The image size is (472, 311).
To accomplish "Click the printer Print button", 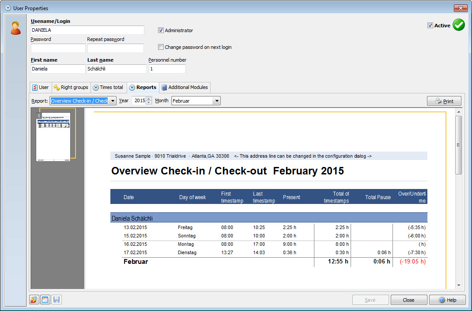I will [444, 101].
